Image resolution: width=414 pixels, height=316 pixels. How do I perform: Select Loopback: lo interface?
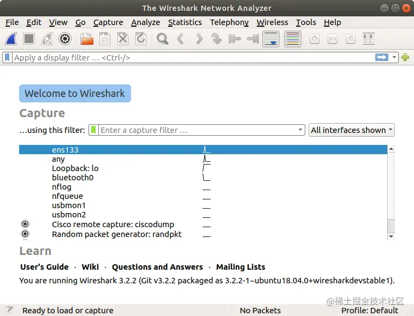pyautogui.click(x=203, y=168)
